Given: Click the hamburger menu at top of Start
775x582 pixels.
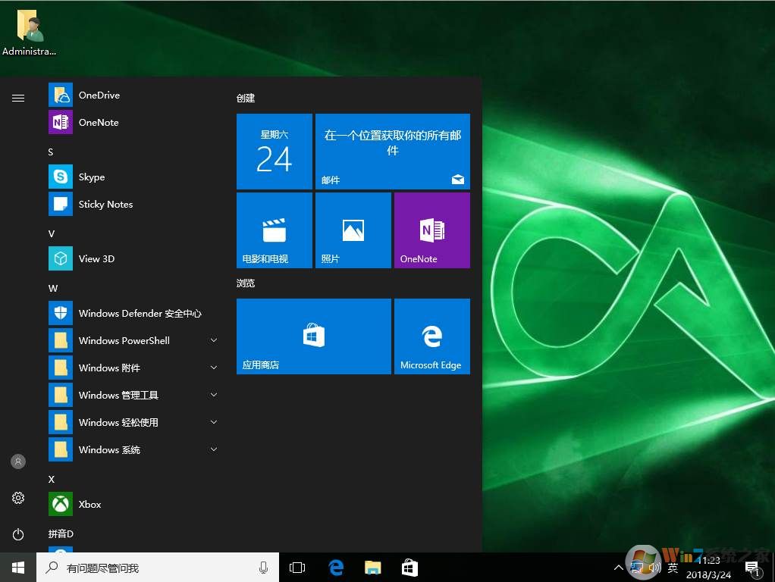Looking at the screenshot, I should click(x=18, y=98).
